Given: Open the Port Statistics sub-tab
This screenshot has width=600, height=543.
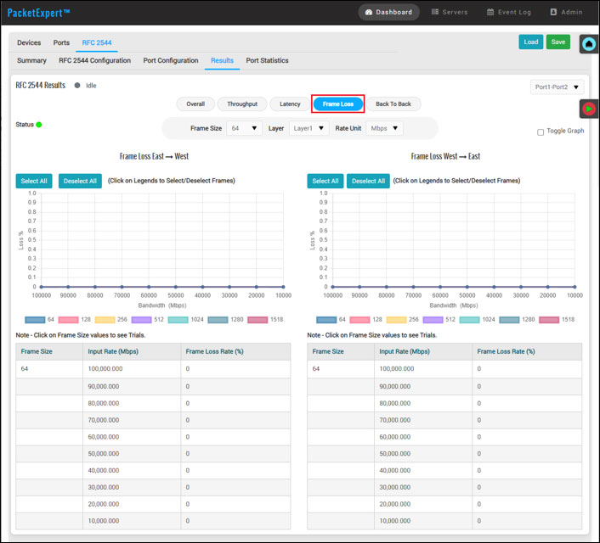Looking at the screenshot, I should [x=267, y=60].
